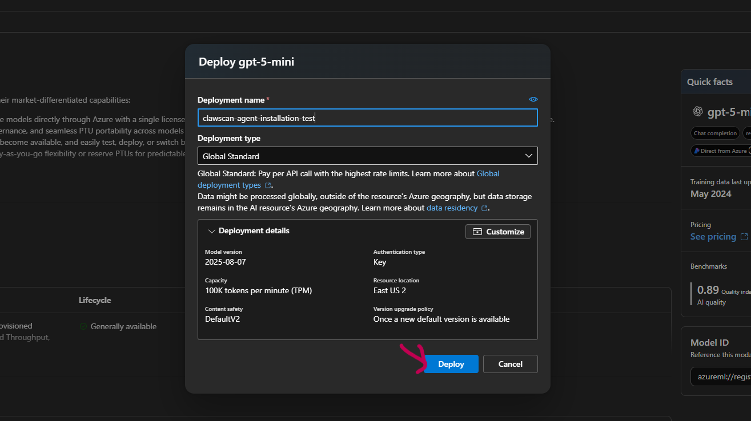Click the model version value 2025-08-07
751x421 pixels.
(226, 262)
